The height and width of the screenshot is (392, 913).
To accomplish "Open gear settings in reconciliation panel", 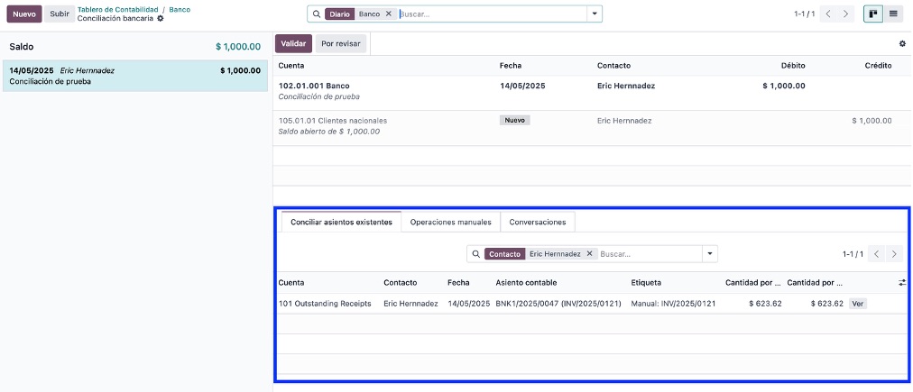I will point(902,43).
